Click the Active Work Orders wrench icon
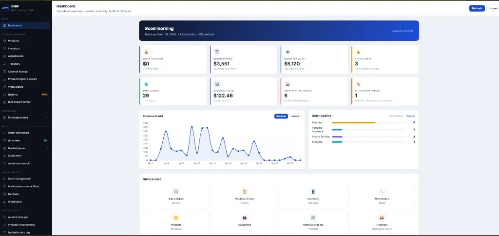 pos(358,84)
